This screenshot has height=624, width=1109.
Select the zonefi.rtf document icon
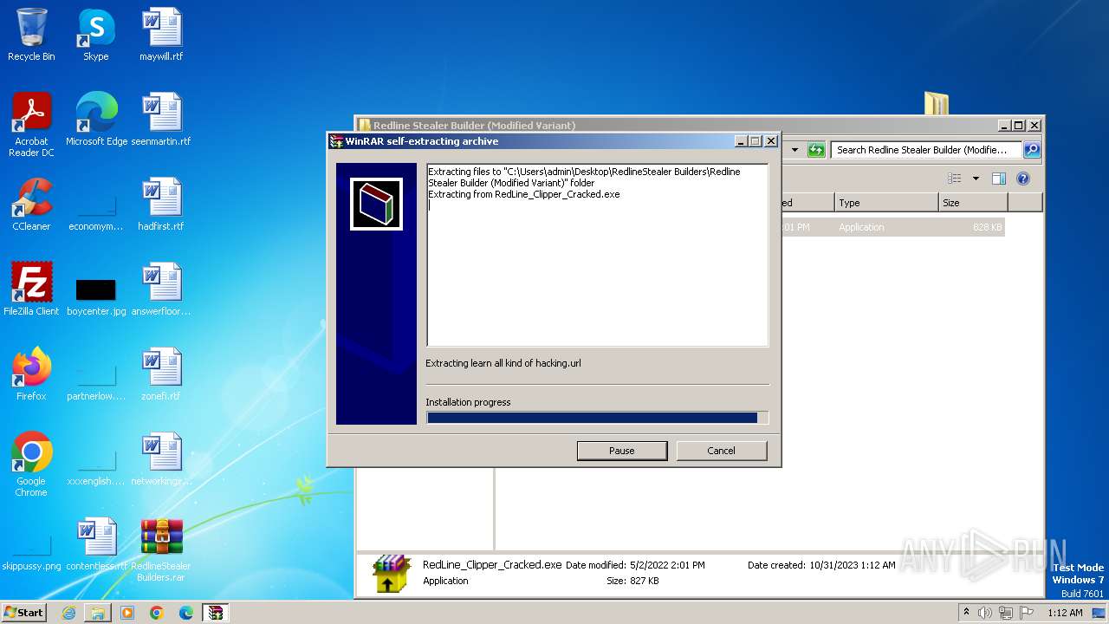[161, 374]
